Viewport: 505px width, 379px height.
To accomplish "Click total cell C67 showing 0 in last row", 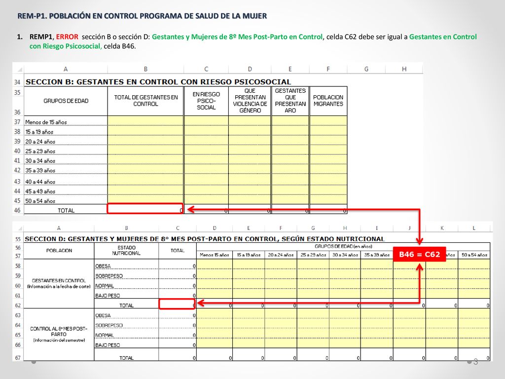I will click(178, 355).
